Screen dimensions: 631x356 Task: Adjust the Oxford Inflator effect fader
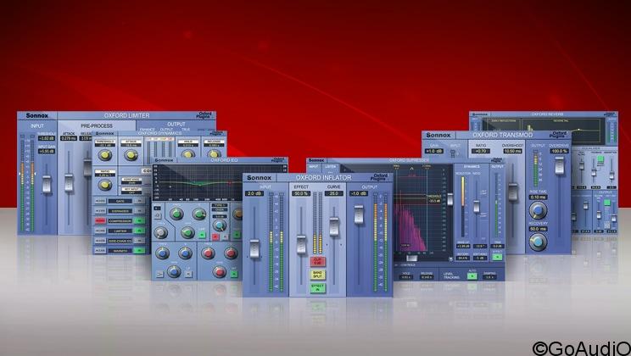point(301,245)
